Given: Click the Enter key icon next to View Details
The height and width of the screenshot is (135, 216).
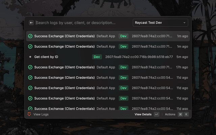Looking at the screenshot, I should tap(157, 114).
